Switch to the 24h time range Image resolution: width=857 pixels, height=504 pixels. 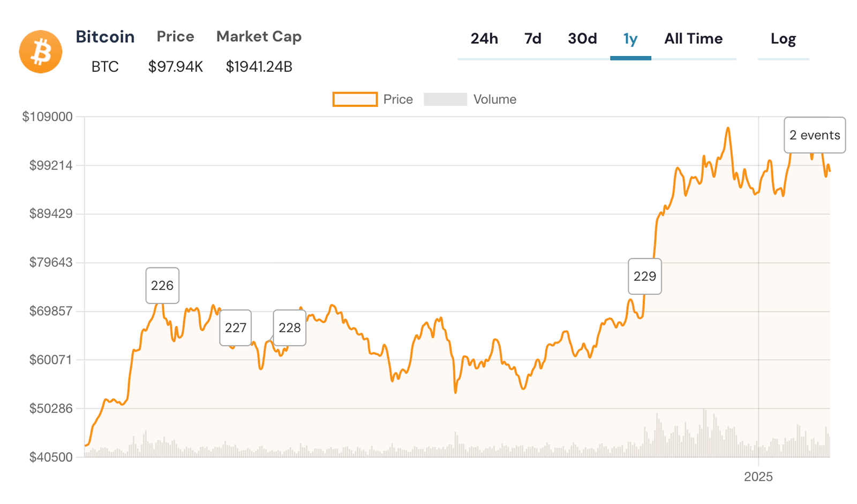tap(484, 39)
